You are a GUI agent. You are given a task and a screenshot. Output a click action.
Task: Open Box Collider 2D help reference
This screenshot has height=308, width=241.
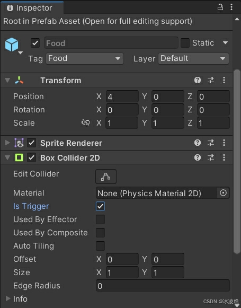pos(198,157)
